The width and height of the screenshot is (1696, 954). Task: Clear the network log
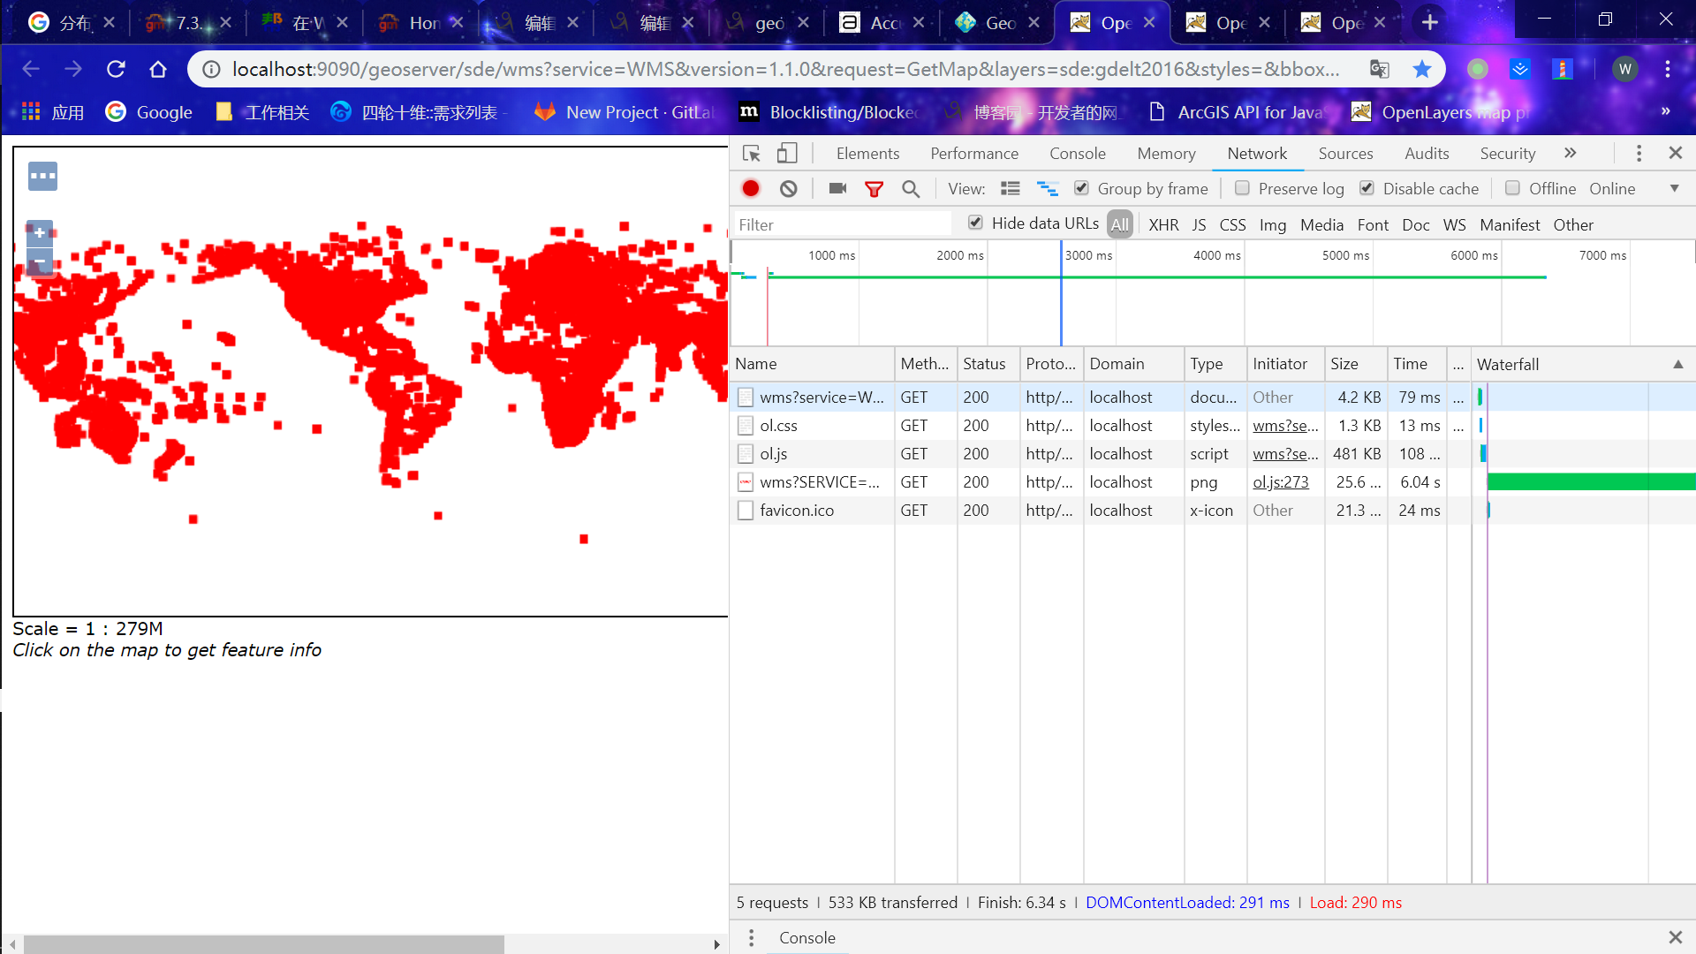click(789, 188)
